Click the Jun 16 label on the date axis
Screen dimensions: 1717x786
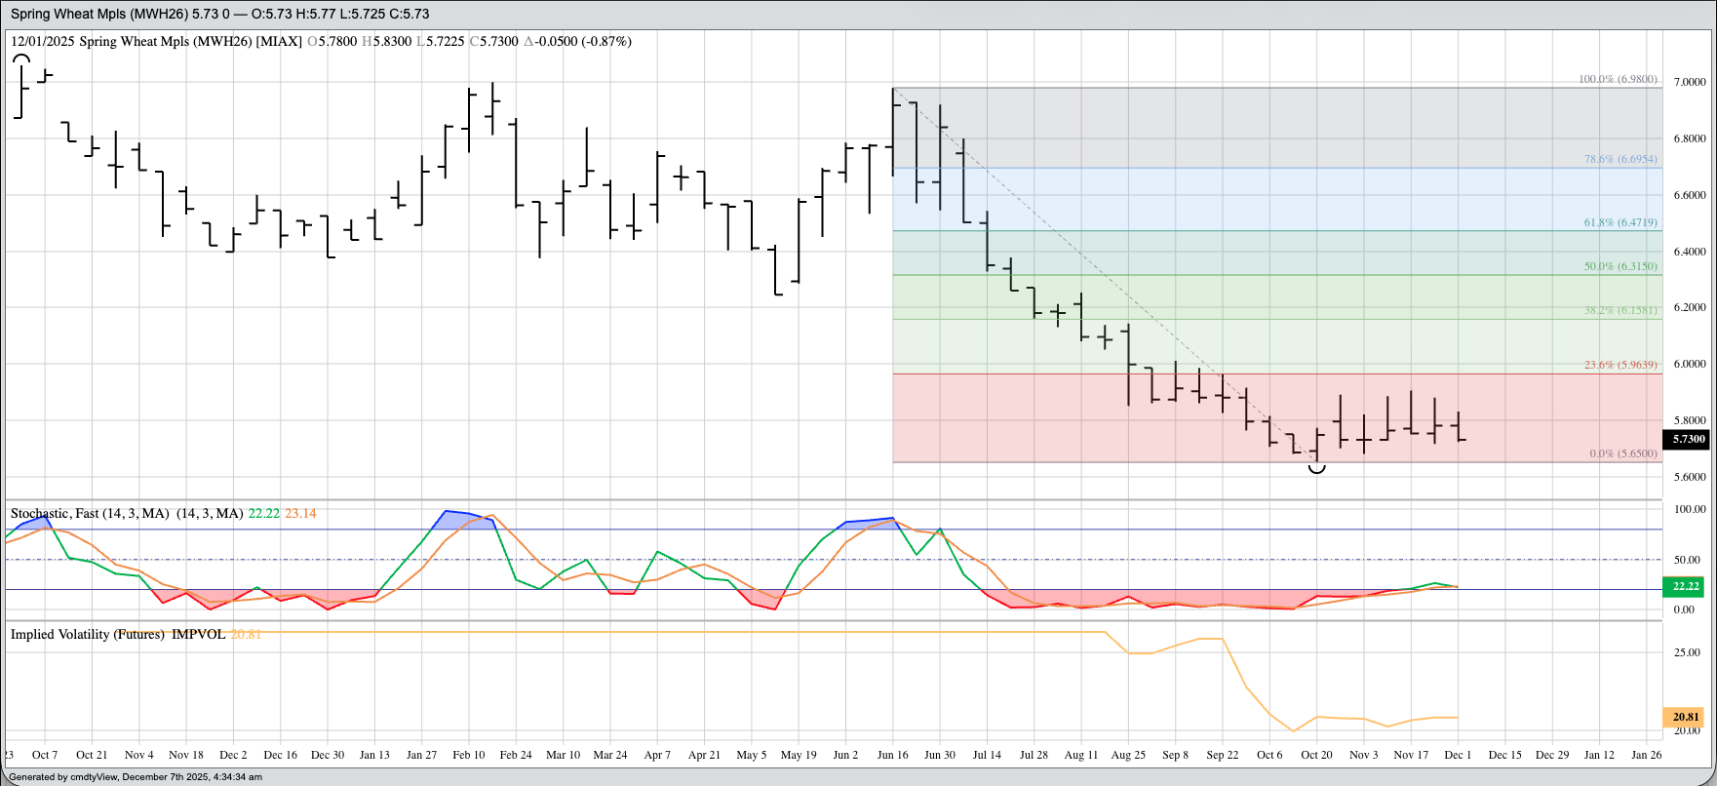[x=892, y=755]
